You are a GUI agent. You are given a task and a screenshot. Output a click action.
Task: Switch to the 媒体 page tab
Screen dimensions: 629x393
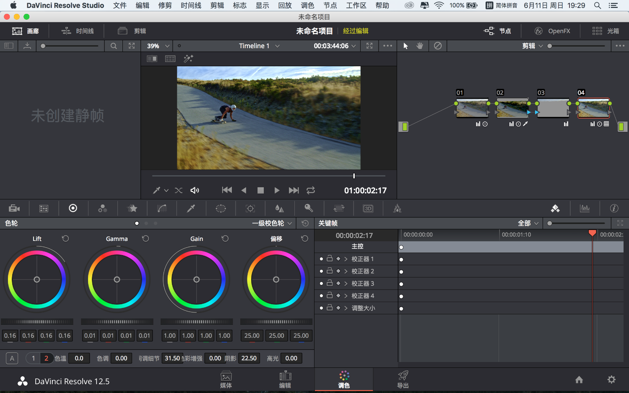tap(226, 380)
